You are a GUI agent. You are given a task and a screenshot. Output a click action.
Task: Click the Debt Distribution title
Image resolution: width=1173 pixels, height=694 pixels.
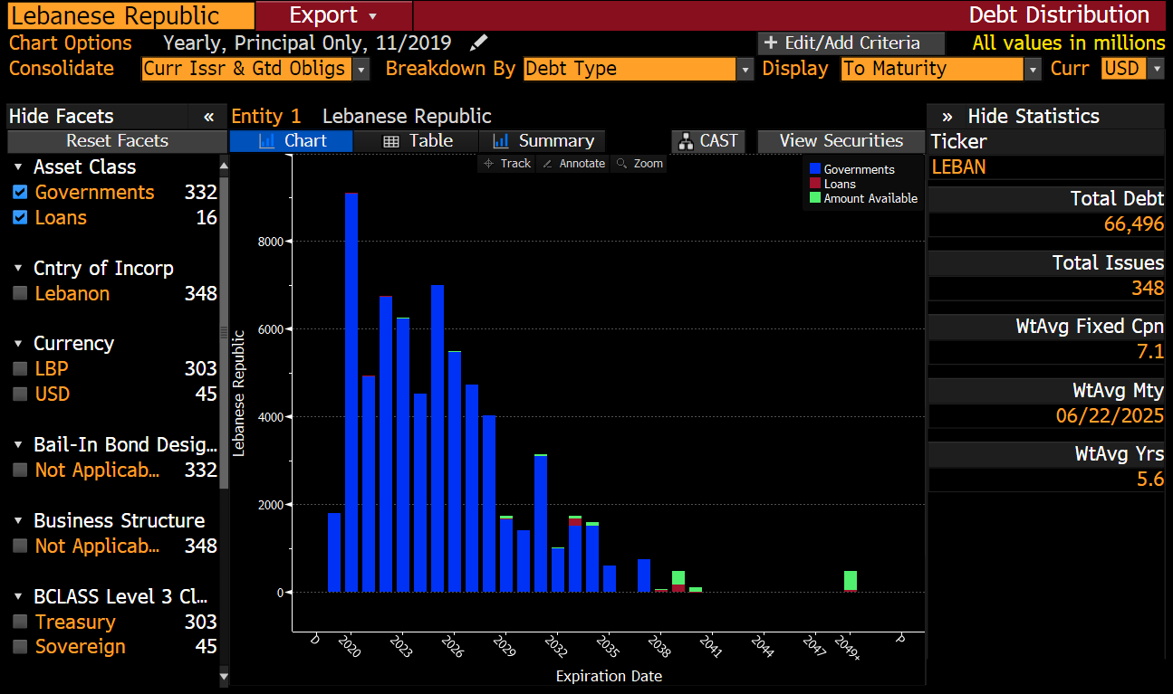(1059, 15)
